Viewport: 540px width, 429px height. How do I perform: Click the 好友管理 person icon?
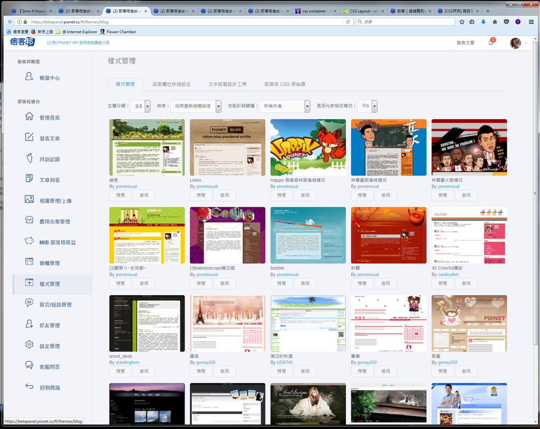click(x=30, y=324)
